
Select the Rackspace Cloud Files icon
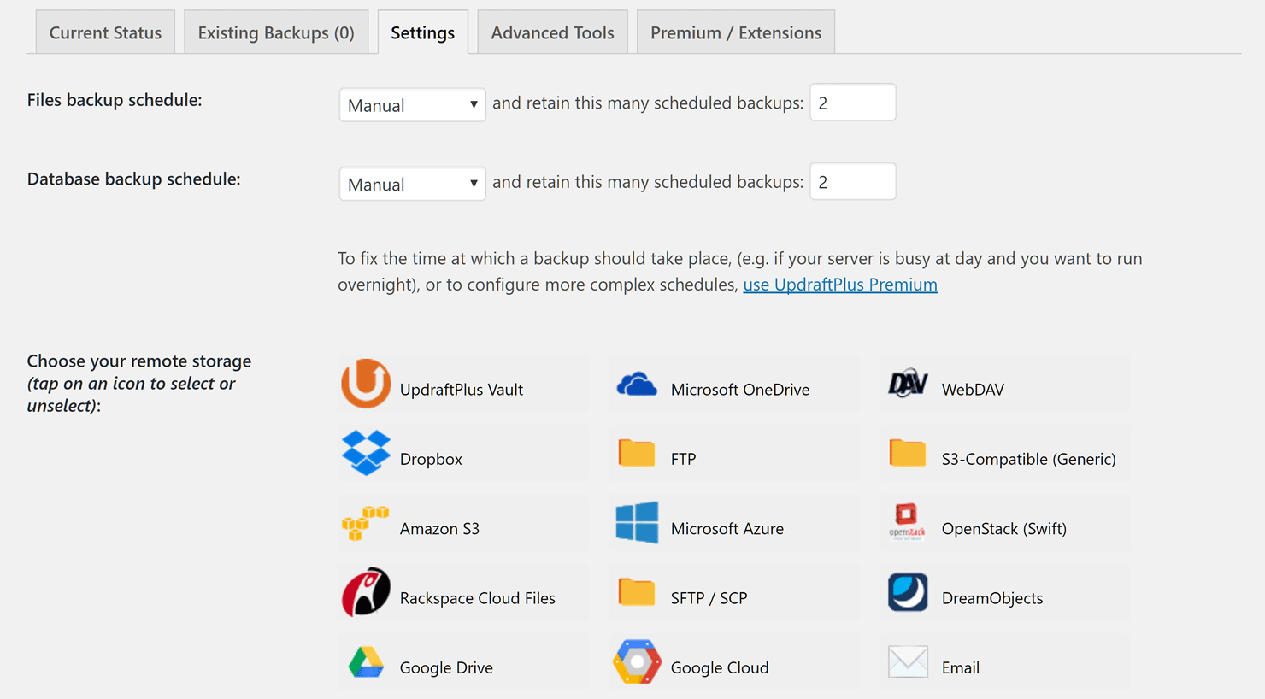pos(366,592)
